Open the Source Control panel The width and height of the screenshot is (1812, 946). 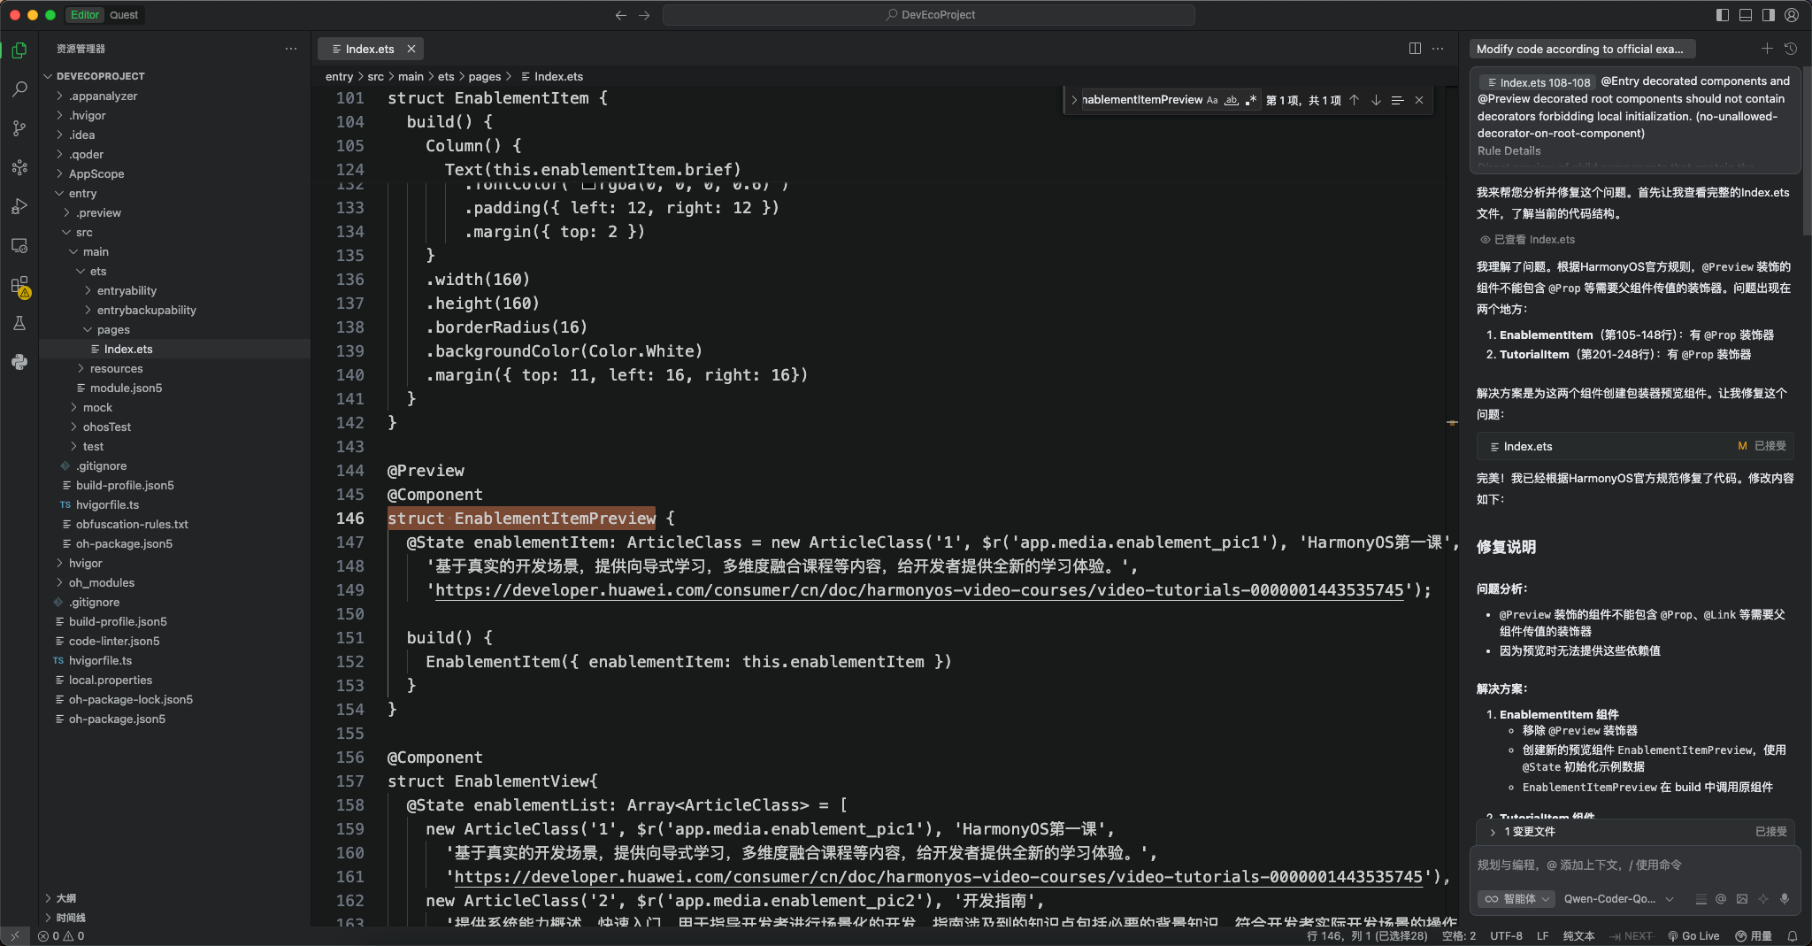pyautogui.click(x=19, y=128)
